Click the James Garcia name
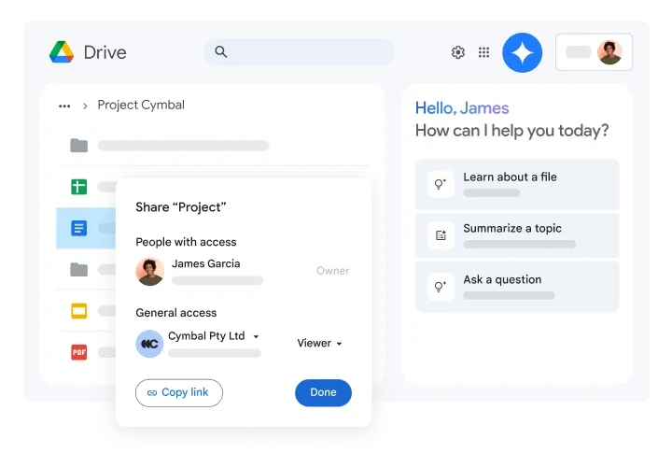This screenshot has height=467, width=672. [x=205, y=263]
